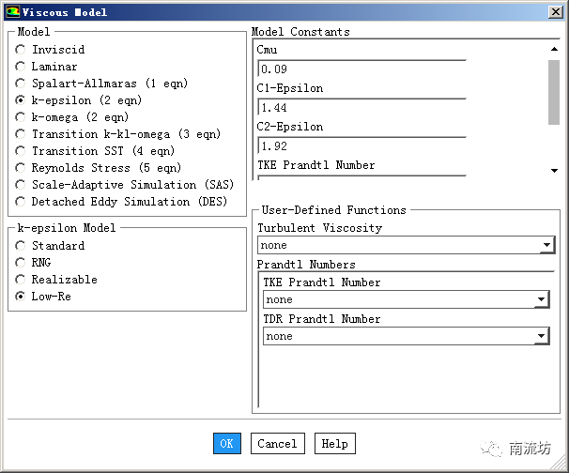Pick the k-omega (2 eqn) model
The image size is (569, 473).
point(22,117)
